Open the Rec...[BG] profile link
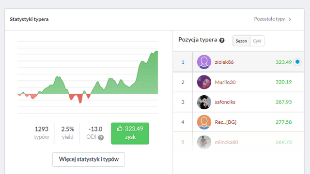Viewport: 310px width, 174px height. pos(226,122)
